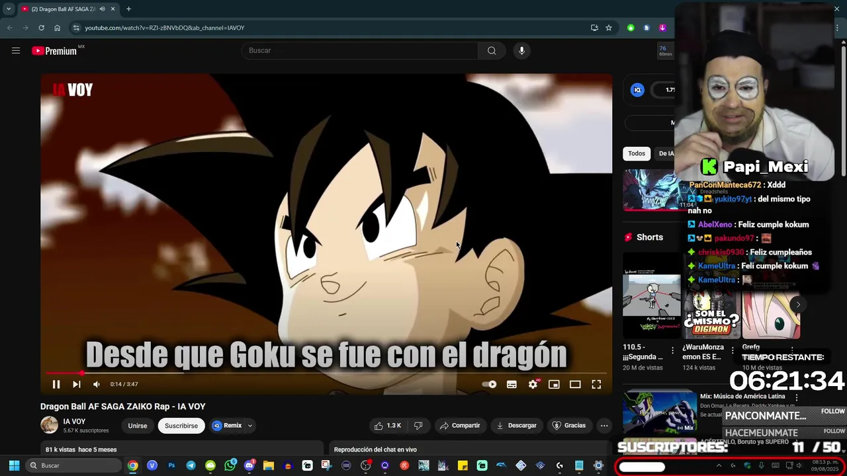Click the Chrome address bar URL
The height and width of the screenshot is (476, 847).
(165, 28)
